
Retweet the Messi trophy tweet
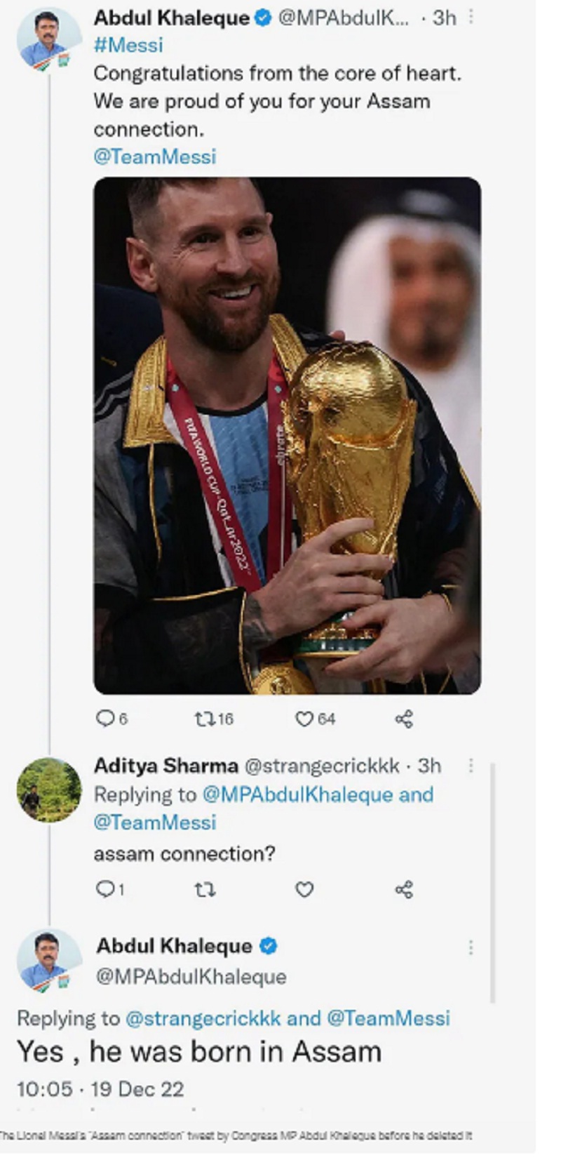point(203,718)
